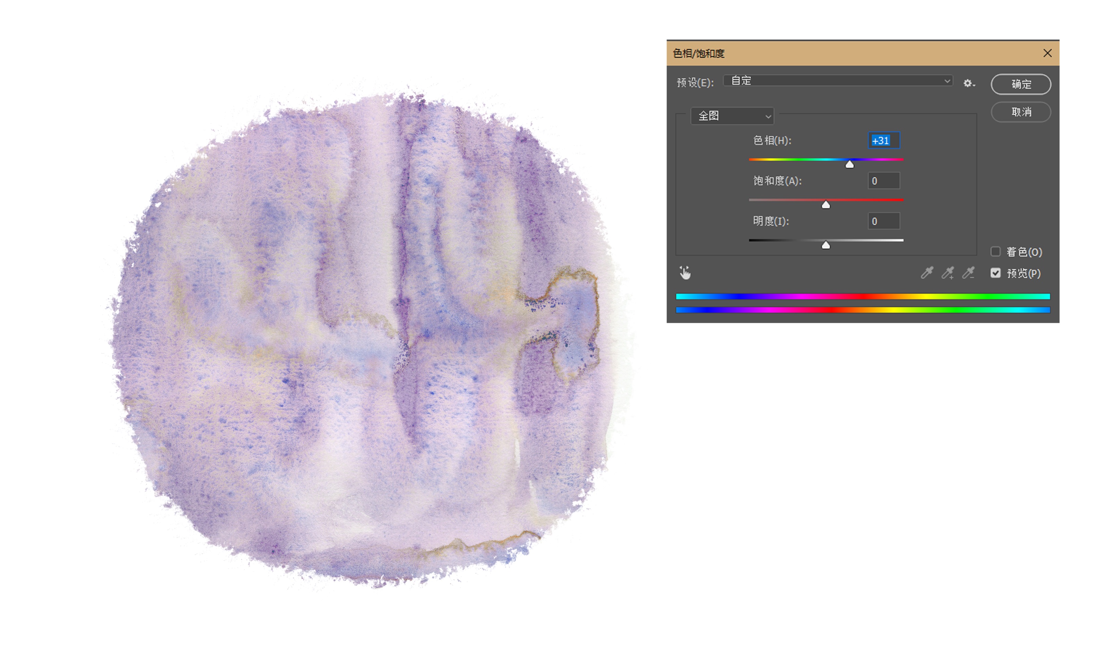Enable the 着色(O) colorize checkbox
Viewport: 1104px width, 646px height.
coord(995,251)
